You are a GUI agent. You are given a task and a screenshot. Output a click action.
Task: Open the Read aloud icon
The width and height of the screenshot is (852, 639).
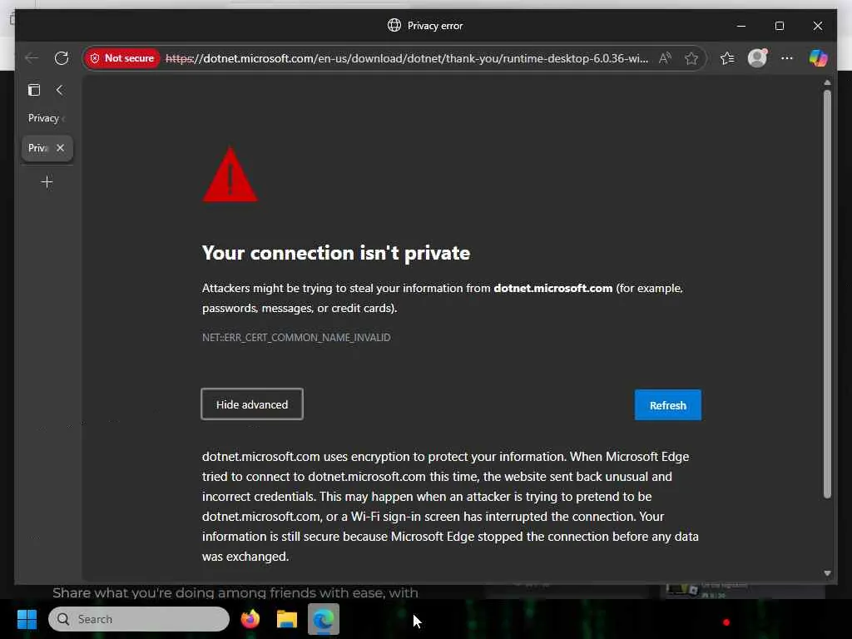[x=665, y=58]
